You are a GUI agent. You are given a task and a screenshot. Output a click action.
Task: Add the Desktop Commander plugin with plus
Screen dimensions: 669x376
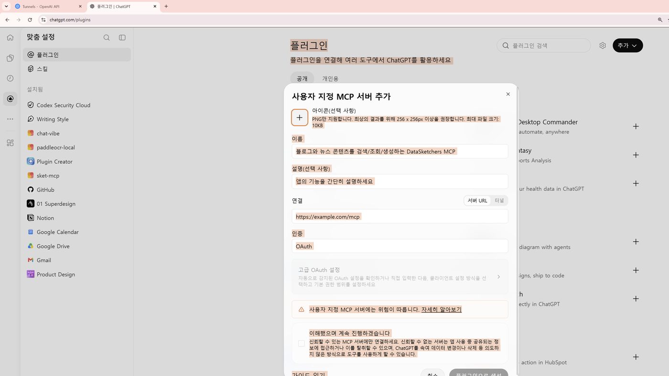636,127
